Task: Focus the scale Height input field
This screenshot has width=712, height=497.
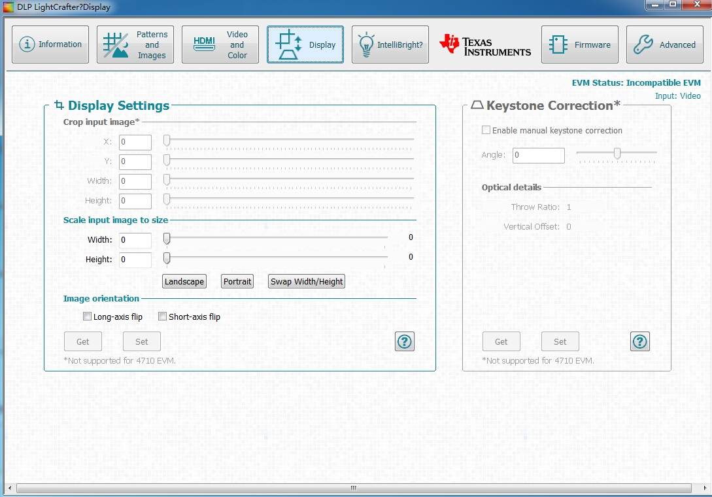Action: click(x=135, y=260)
